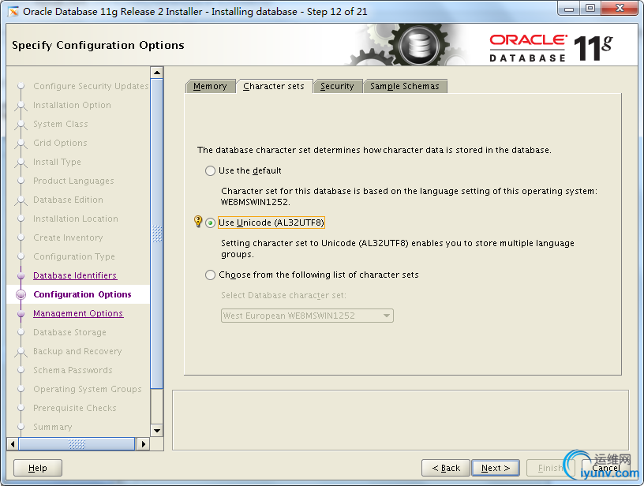Click the Installation Location step
Viewport: 644px width, 486px height.
(x=76, y=219)
